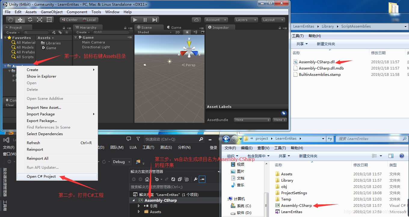Viewport: 409px width, 217px height.
Task: Expand the 引用 node in Solution Explorer
Action: [139, 206]
